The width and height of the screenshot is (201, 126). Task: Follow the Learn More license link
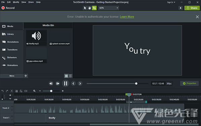point(127,17)
